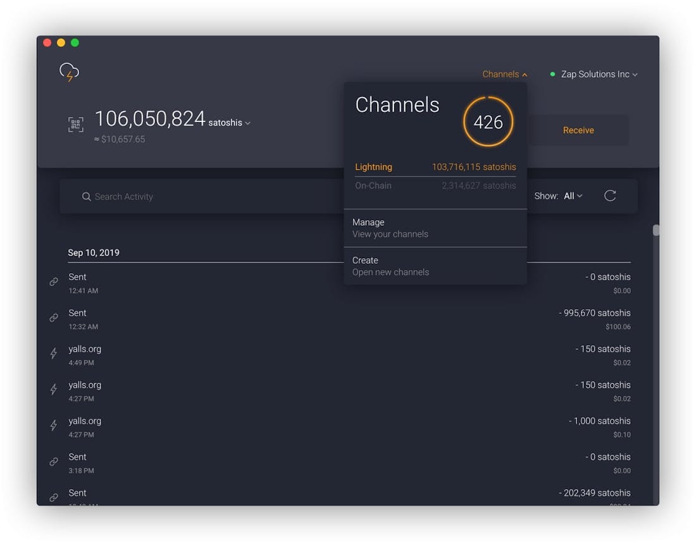Click the green node status indicator dot

(x=550, y=74)
